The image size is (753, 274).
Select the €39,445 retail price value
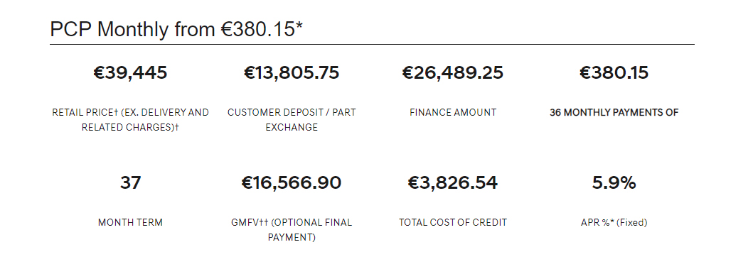(x=130, y=73)
